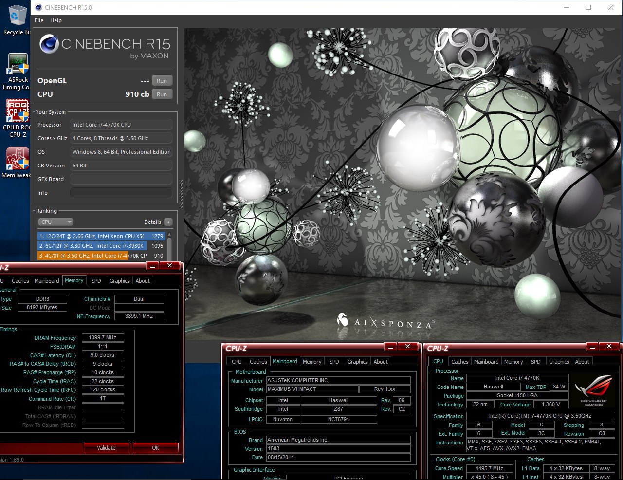
Task: Click FSB:DRAM value 1:11
Action: pyautogui.click(x=103, y=347)
